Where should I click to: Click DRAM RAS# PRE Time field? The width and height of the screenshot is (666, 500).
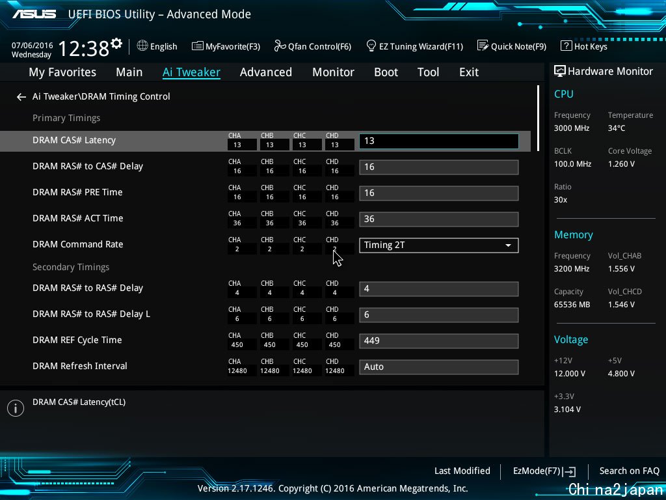click(439, 193)
